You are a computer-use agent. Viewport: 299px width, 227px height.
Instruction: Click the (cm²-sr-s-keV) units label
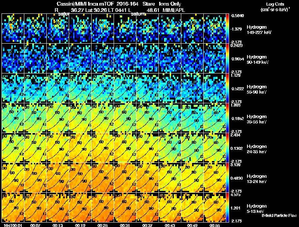pyautogui.click(x=275, y=9)
